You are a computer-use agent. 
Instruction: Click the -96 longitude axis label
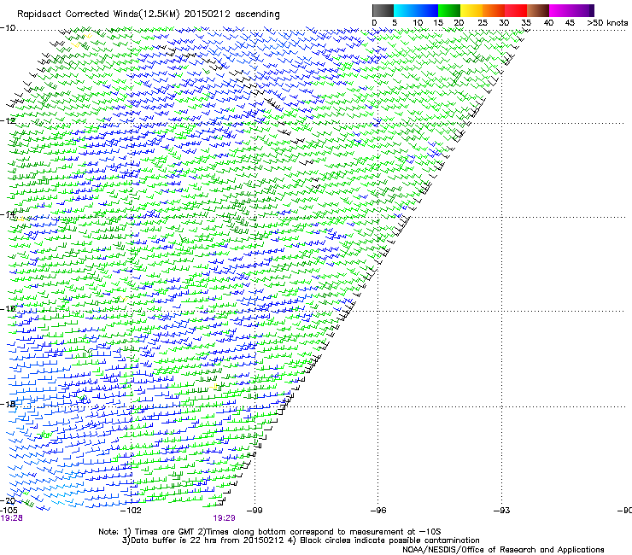tap(378, 511)
